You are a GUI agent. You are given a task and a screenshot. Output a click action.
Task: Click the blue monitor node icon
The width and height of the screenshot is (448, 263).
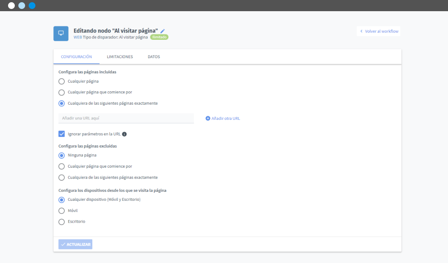pyautogui.click(x=61, y=34)
